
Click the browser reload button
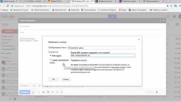pyautogui.click(x=8, y=6)
